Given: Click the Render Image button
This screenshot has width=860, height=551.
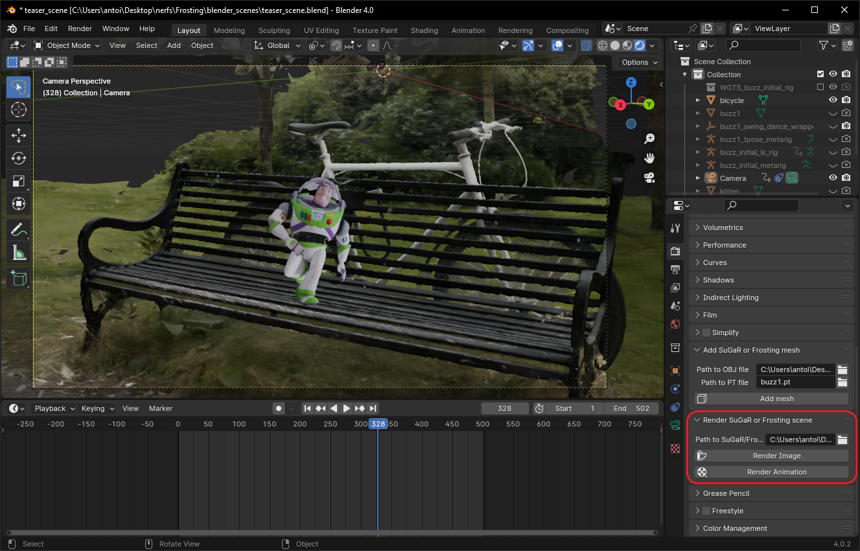Looking at the screenshot, I should tap(771, 456).
